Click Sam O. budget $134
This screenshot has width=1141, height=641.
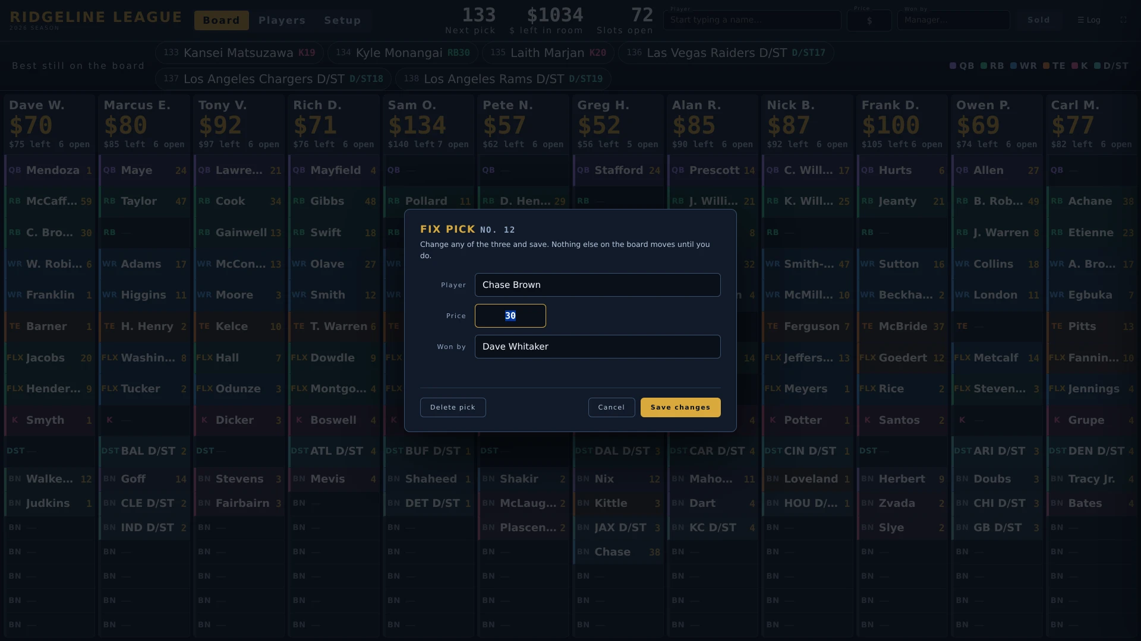tap(417, 125)
